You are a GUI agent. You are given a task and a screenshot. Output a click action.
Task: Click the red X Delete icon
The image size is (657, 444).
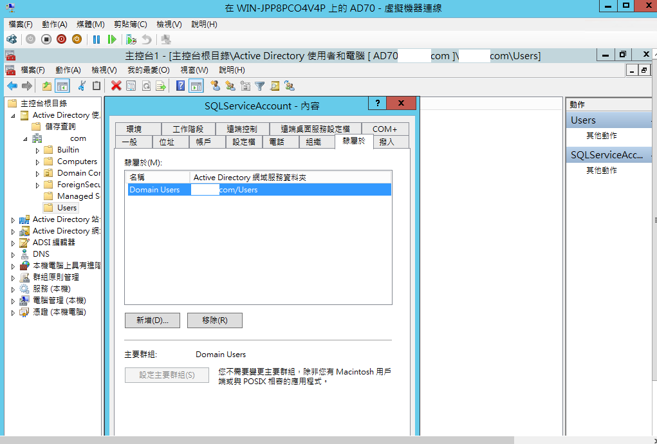(116, 86)
